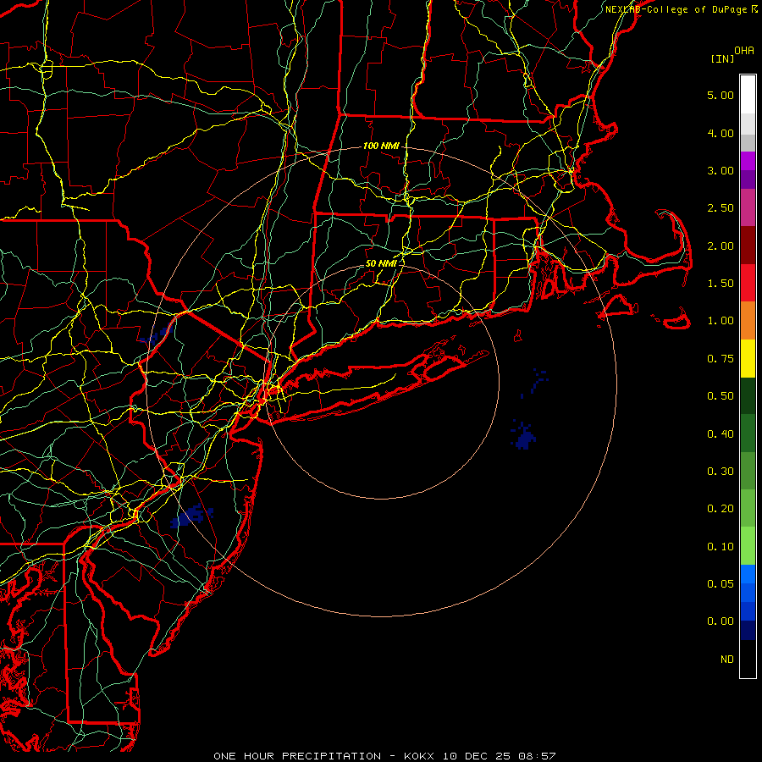Click the 5.00 legend value
This screenshot has width=762, height=762.
(x=721, y=95)
